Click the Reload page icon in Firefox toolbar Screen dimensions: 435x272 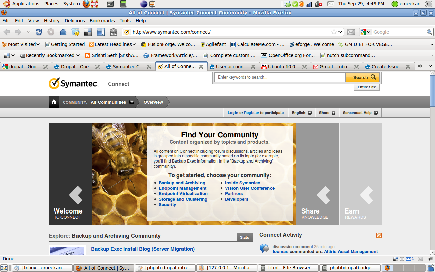pyautogui.click(x=39, y=32)
